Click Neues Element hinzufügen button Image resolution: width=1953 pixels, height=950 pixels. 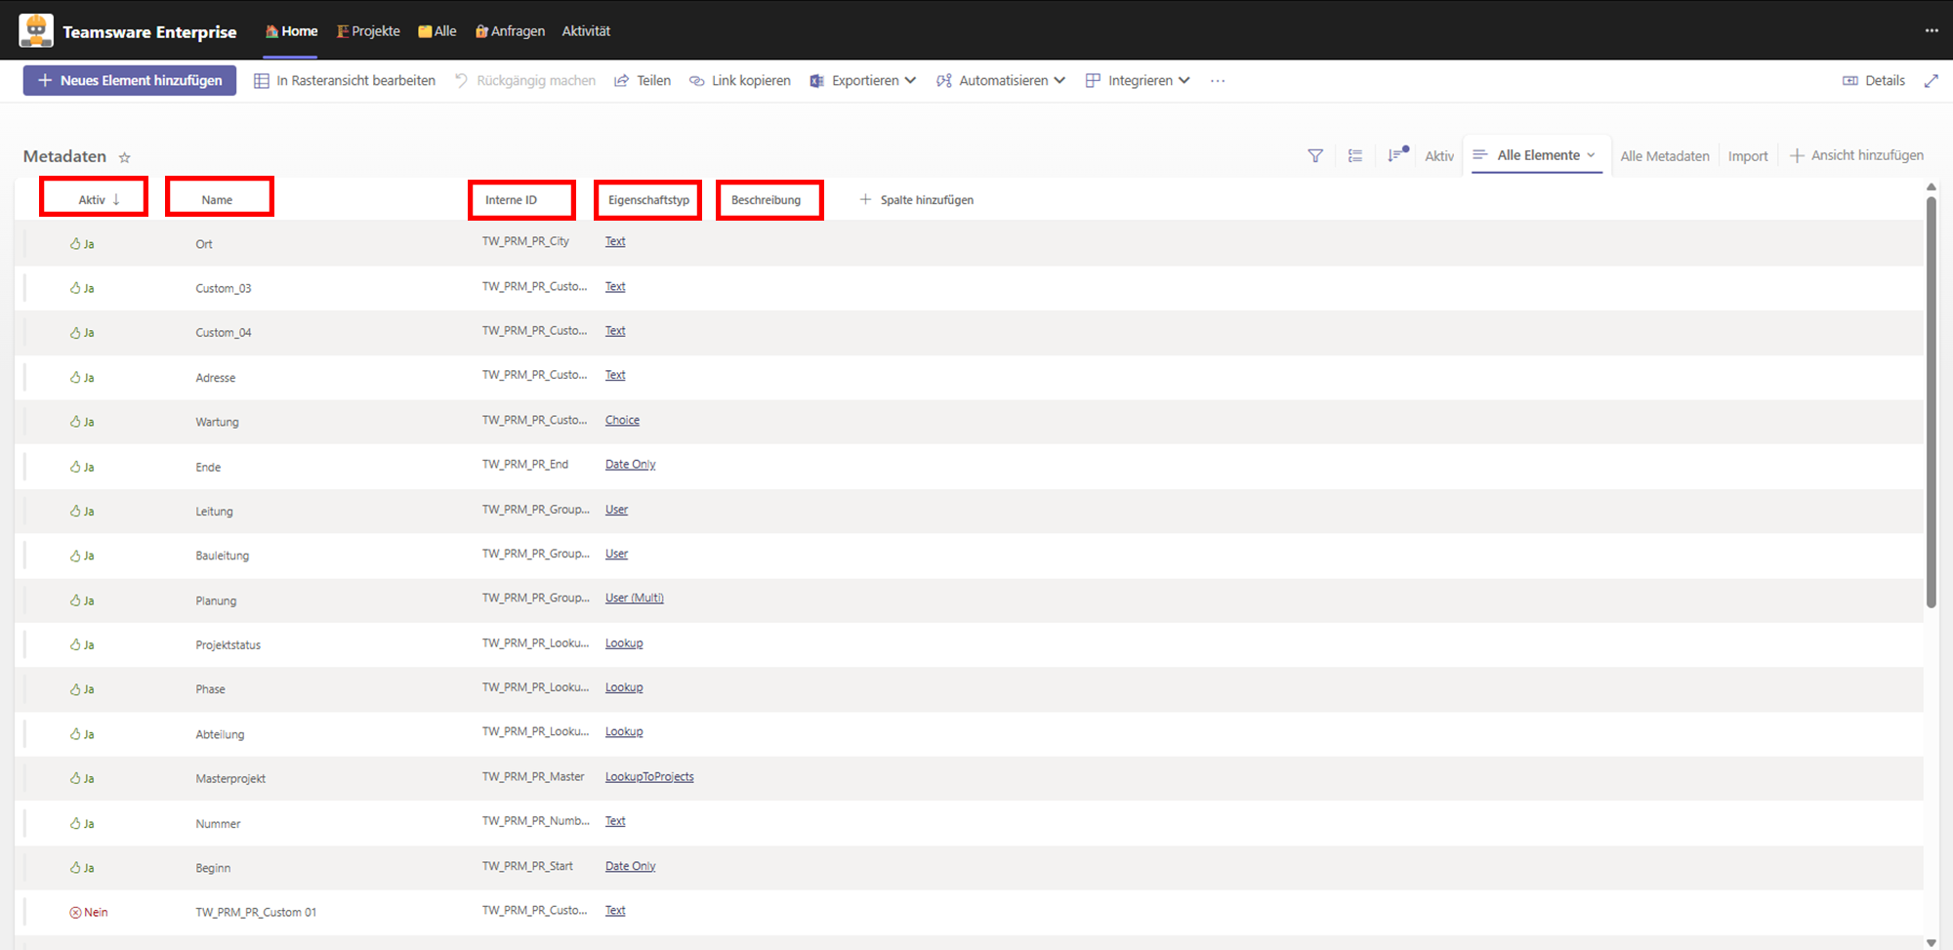click(130, 80)
